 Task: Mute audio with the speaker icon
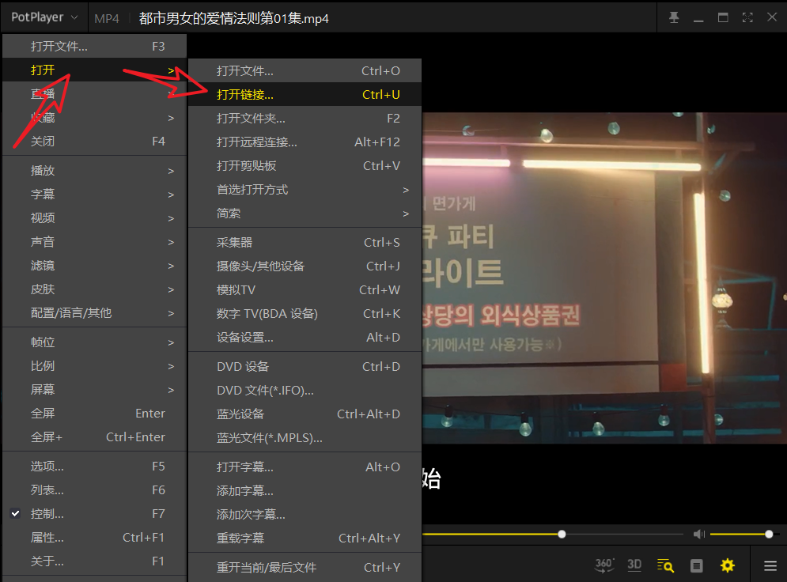pyautogui.click(x=698, y=535)
